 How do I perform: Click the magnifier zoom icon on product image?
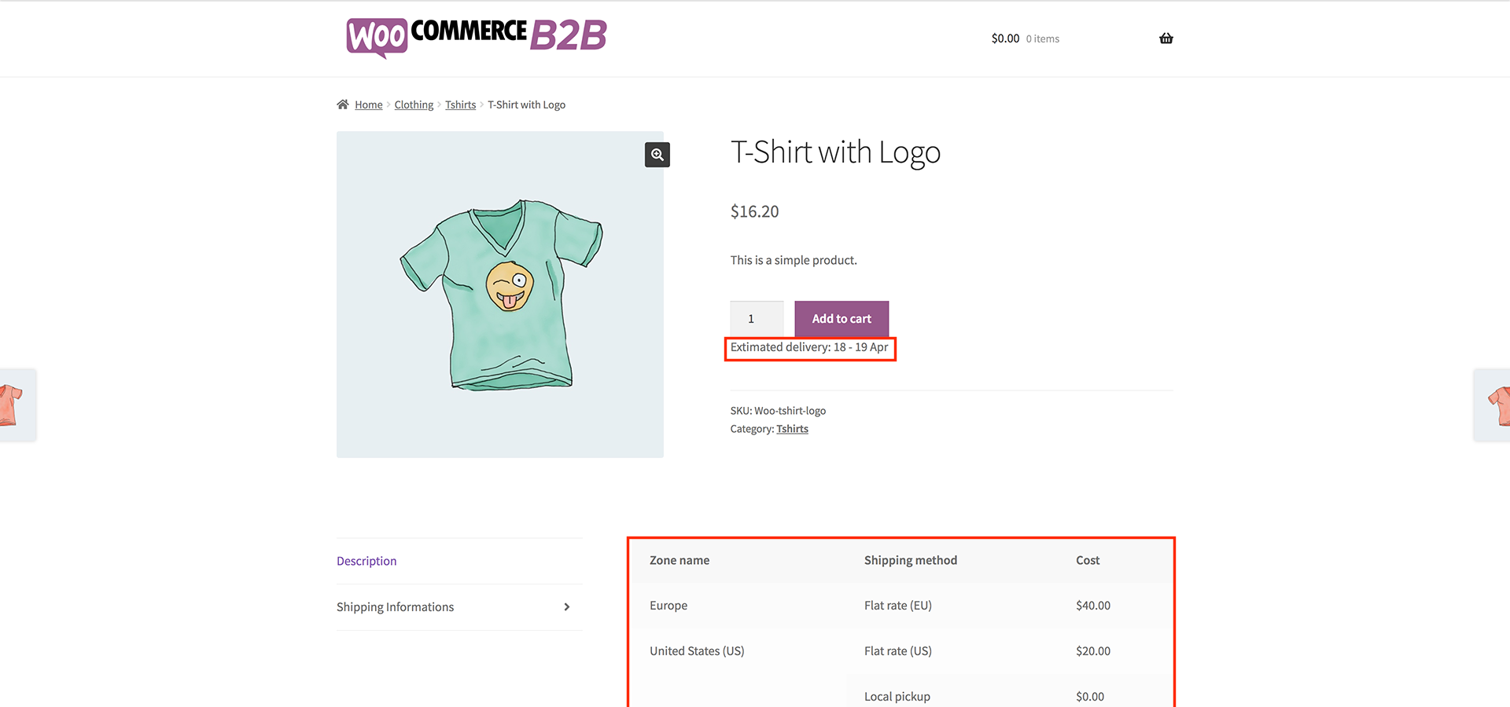[x=657, y=155]
